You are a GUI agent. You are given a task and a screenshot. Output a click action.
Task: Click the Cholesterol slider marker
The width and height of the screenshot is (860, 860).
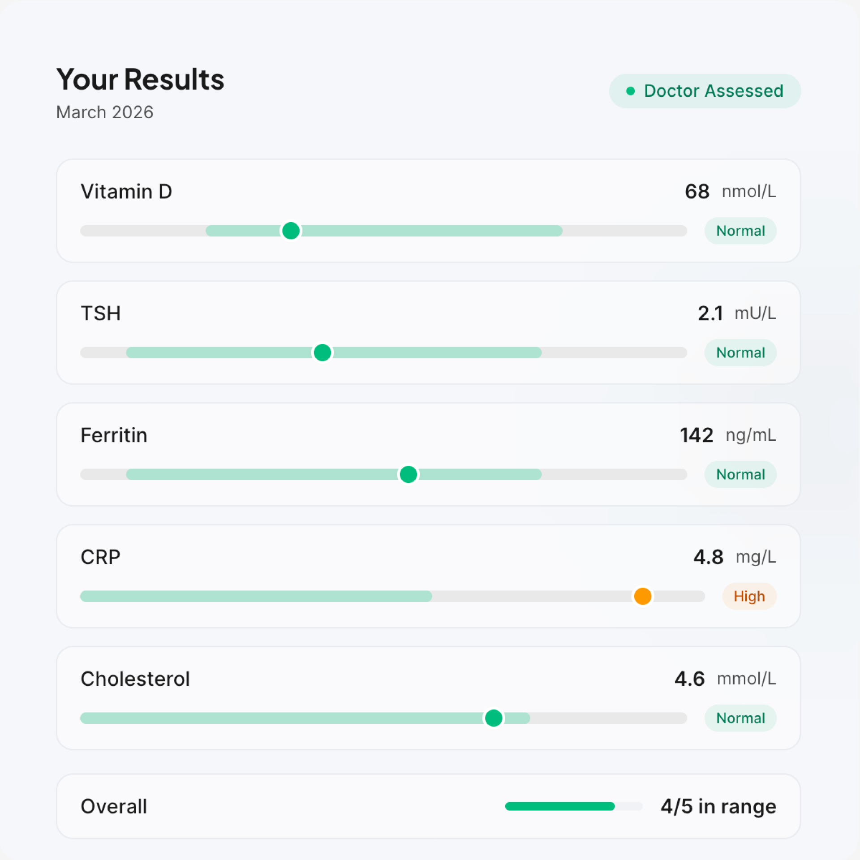pyautogui.click(x=493, y=718)
